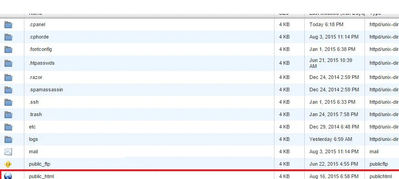Select the .cpanel folder name
399x179 pixels.
pyautogui.click(x=37, y=25)
